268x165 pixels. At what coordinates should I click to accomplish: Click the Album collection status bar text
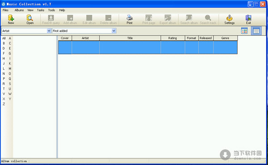[15, 161]
